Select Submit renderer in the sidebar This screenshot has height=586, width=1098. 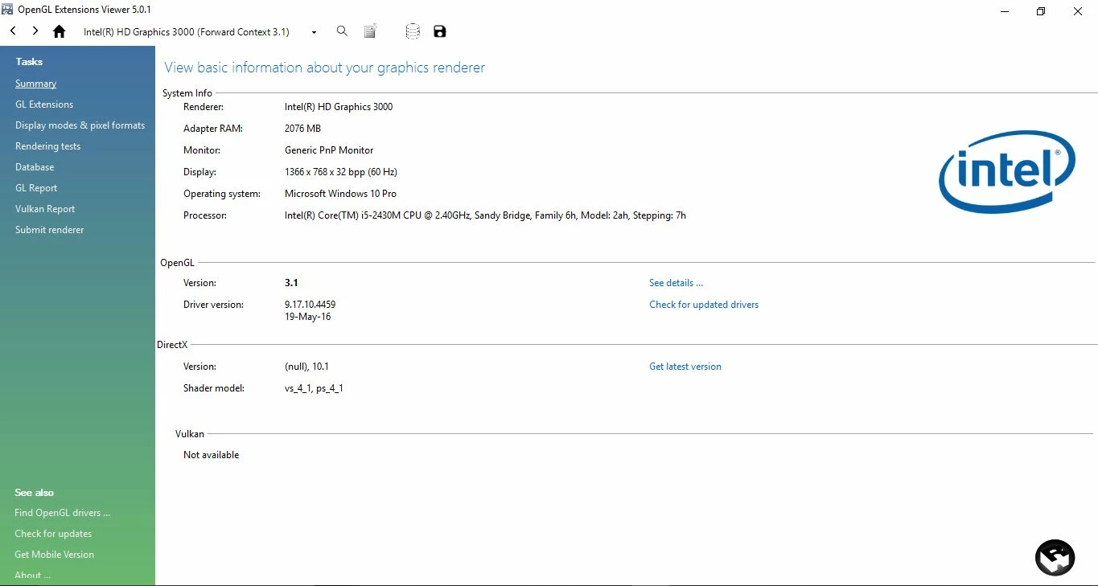coord(49,230)
